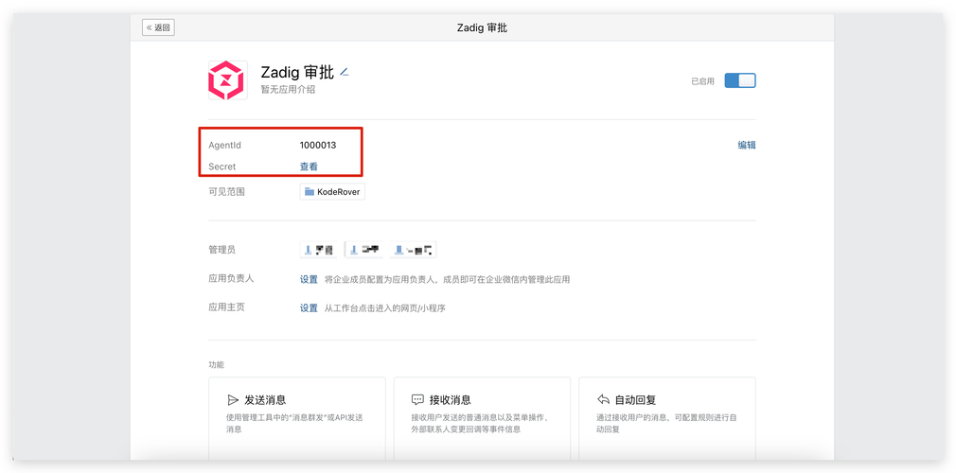Click the AgentId value 1000013
This screenshot has width=956, height=473.
coord(317,145)
